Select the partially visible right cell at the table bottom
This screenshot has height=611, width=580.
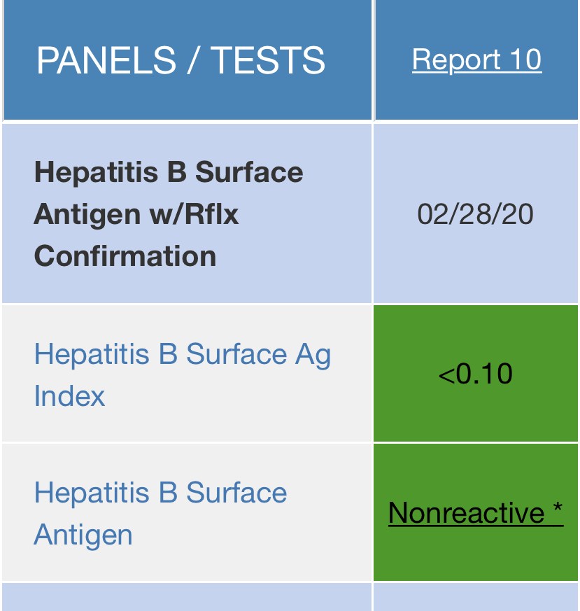476,597
